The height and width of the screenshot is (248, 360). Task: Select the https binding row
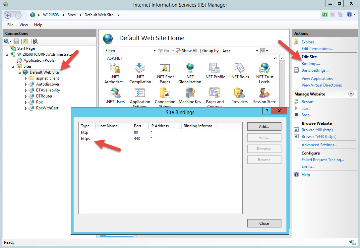[x=160, y=139]
